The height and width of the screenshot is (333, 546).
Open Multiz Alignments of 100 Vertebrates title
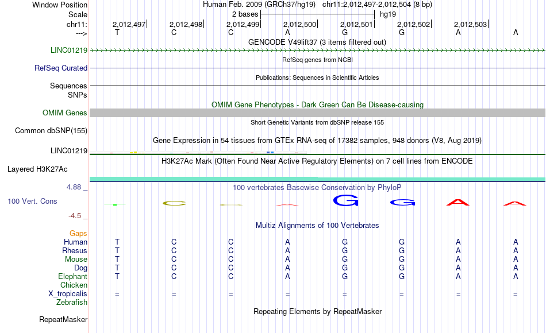(x=317, y=226)
